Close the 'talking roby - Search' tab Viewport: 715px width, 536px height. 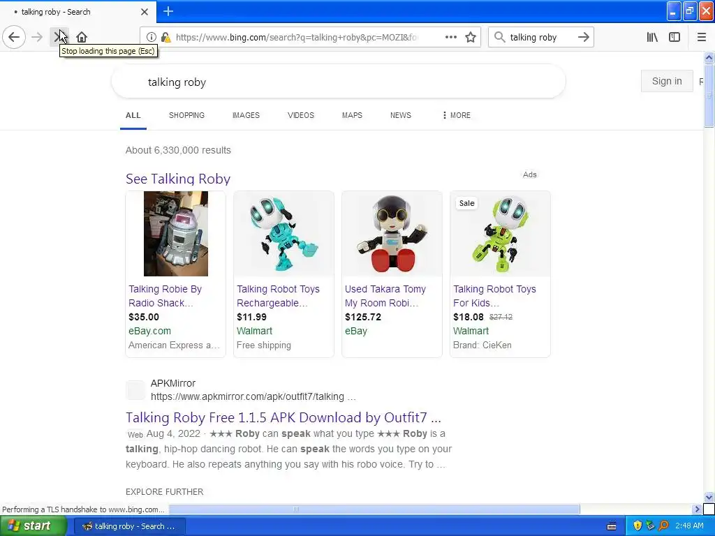[144, 12]
